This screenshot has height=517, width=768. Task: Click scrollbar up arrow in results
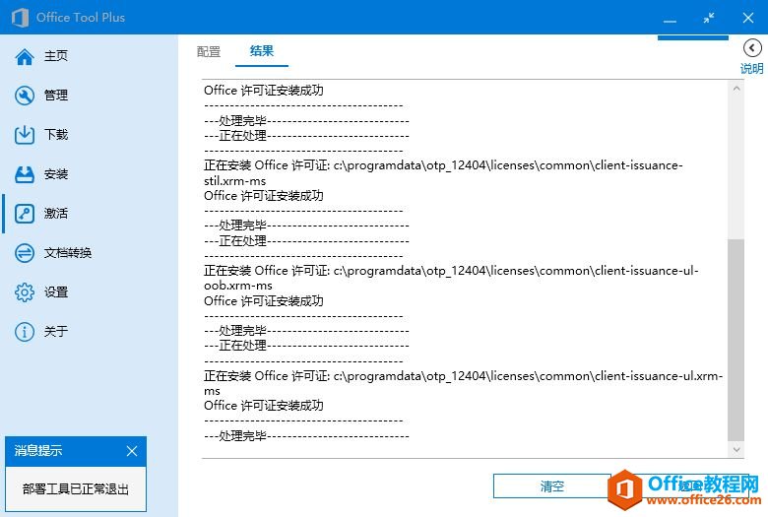click(x=736, y=89)
